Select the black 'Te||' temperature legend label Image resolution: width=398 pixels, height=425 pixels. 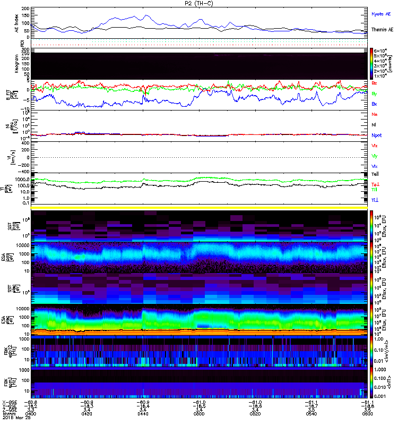pos(375,174)
